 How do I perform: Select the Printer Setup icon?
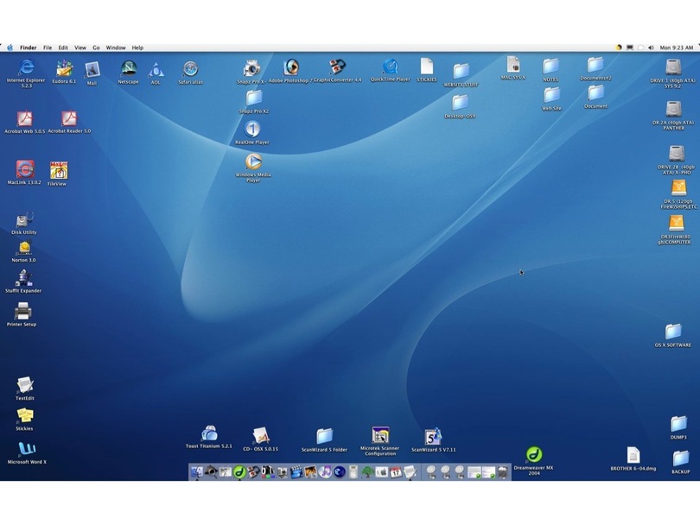point(22,312)
